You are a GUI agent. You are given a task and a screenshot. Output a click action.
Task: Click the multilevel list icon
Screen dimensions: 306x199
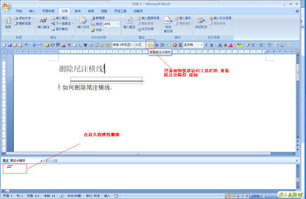pyautogui.click(x=269, y=45)
